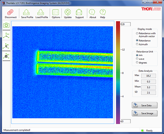Click the green Ready status indicator
Viewport: 164px width, 134px height.
pos(142,130)
